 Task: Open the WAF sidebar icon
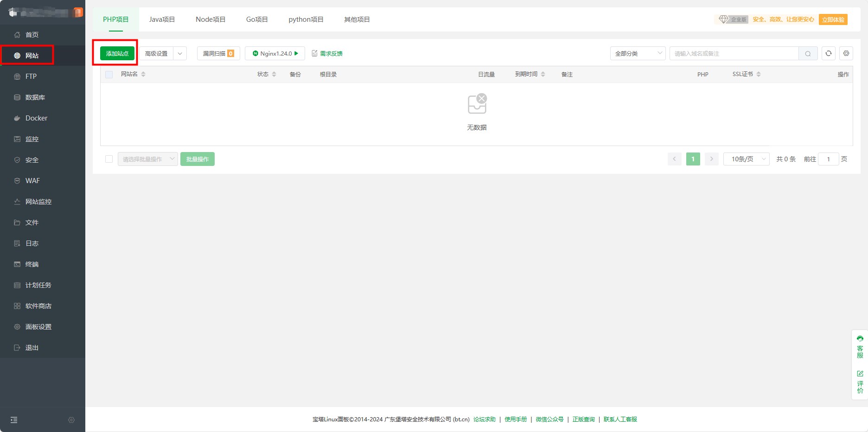pos(17,181)
